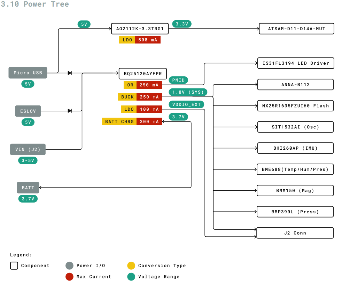Click the Component legend square icon
This screenshot has width=342, height=284.
(14, 266)
